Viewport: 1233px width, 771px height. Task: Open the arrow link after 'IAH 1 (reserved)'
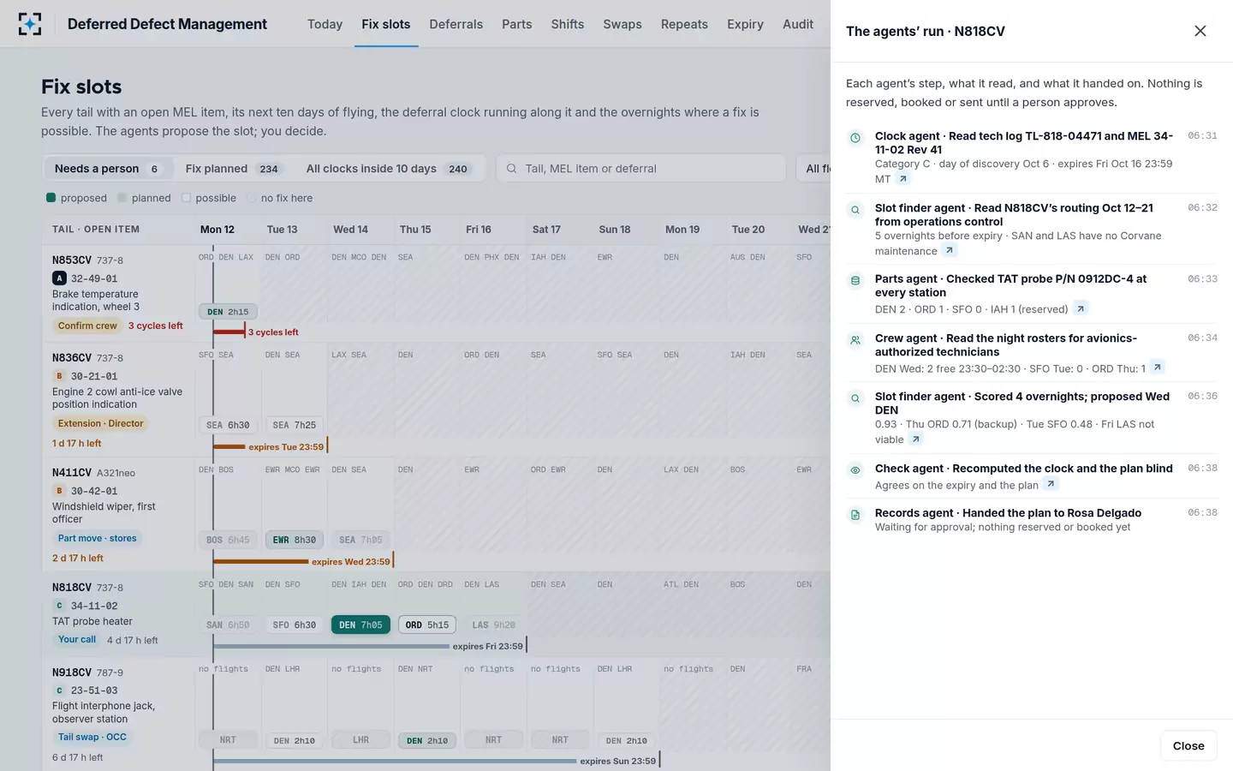(x=1080, y=309)
